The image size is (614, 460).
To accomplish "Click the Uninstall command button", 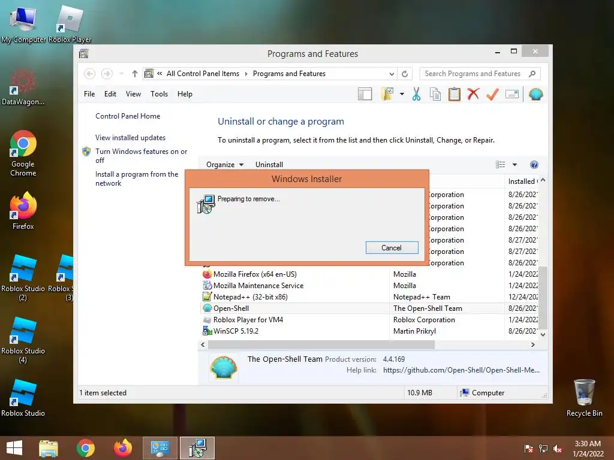I will pos(269,165).
